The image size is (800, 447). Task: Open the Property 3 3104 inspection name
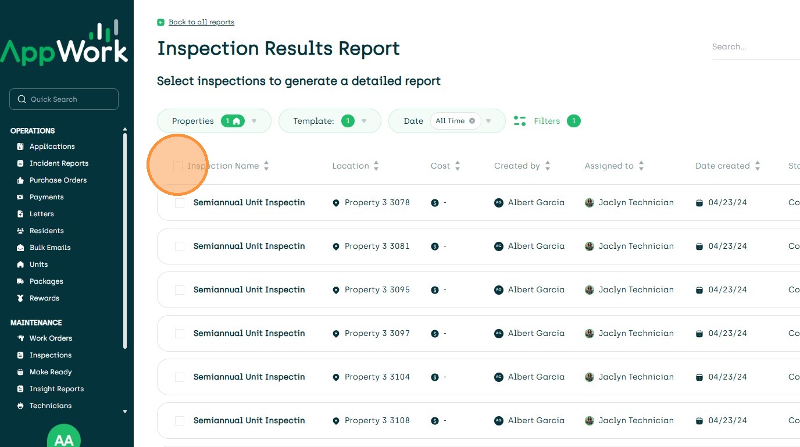[x=249, y=377]
